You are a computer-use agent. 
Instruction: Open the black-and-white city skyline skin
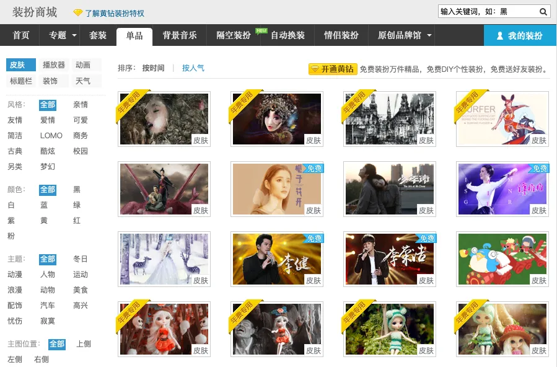click(x=390, y=119)
